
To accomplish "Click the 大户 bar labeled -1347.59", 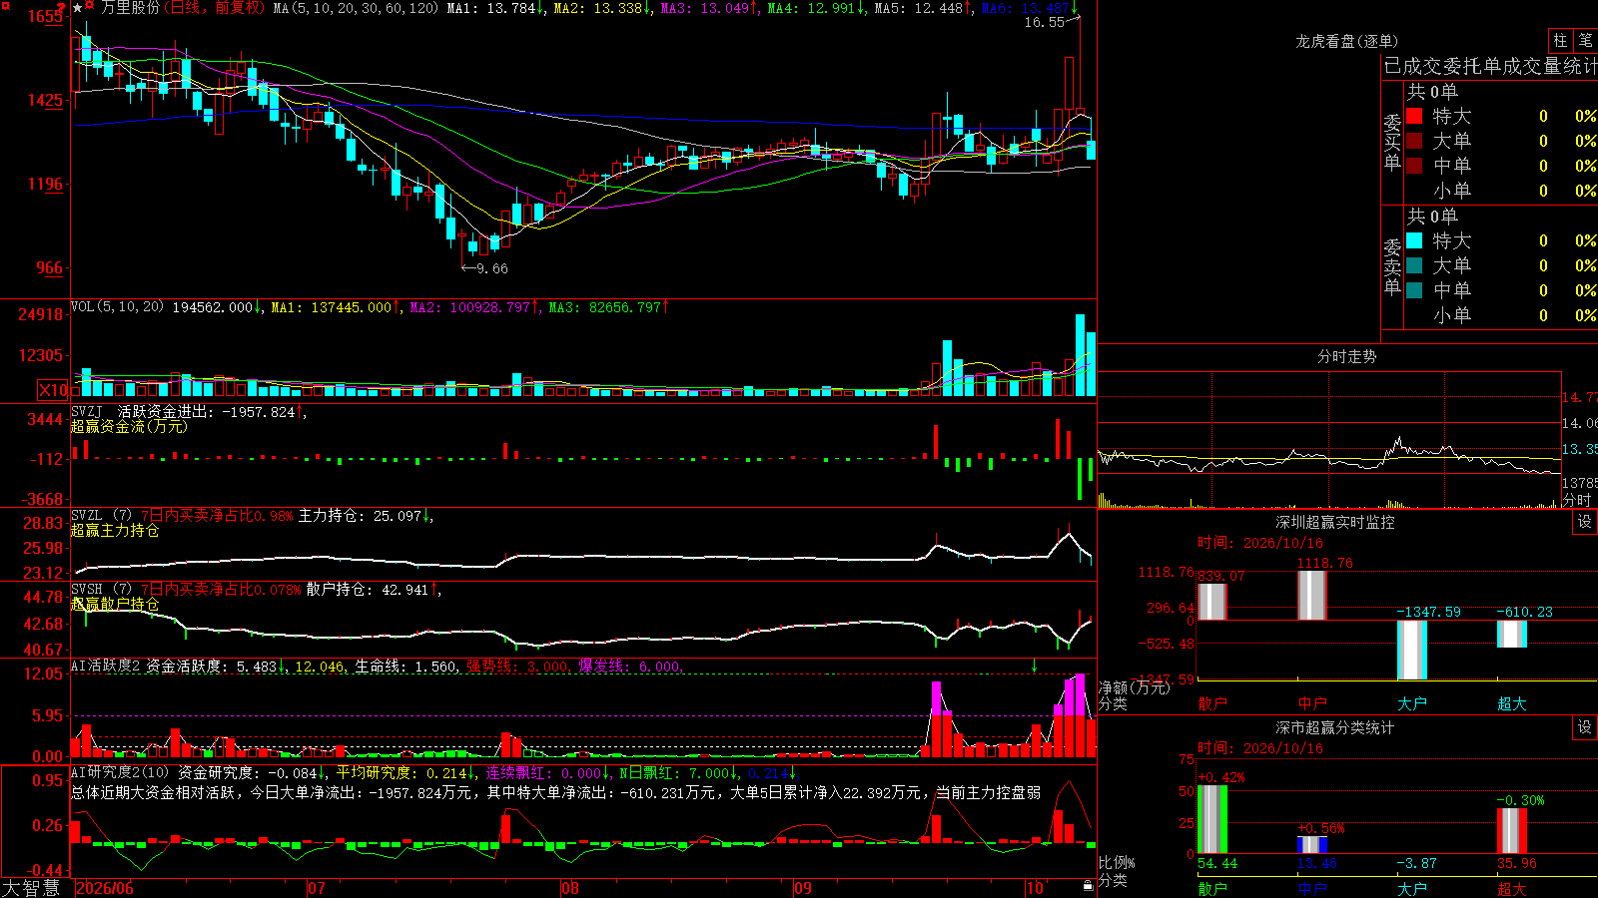I will coord(1412,650).
